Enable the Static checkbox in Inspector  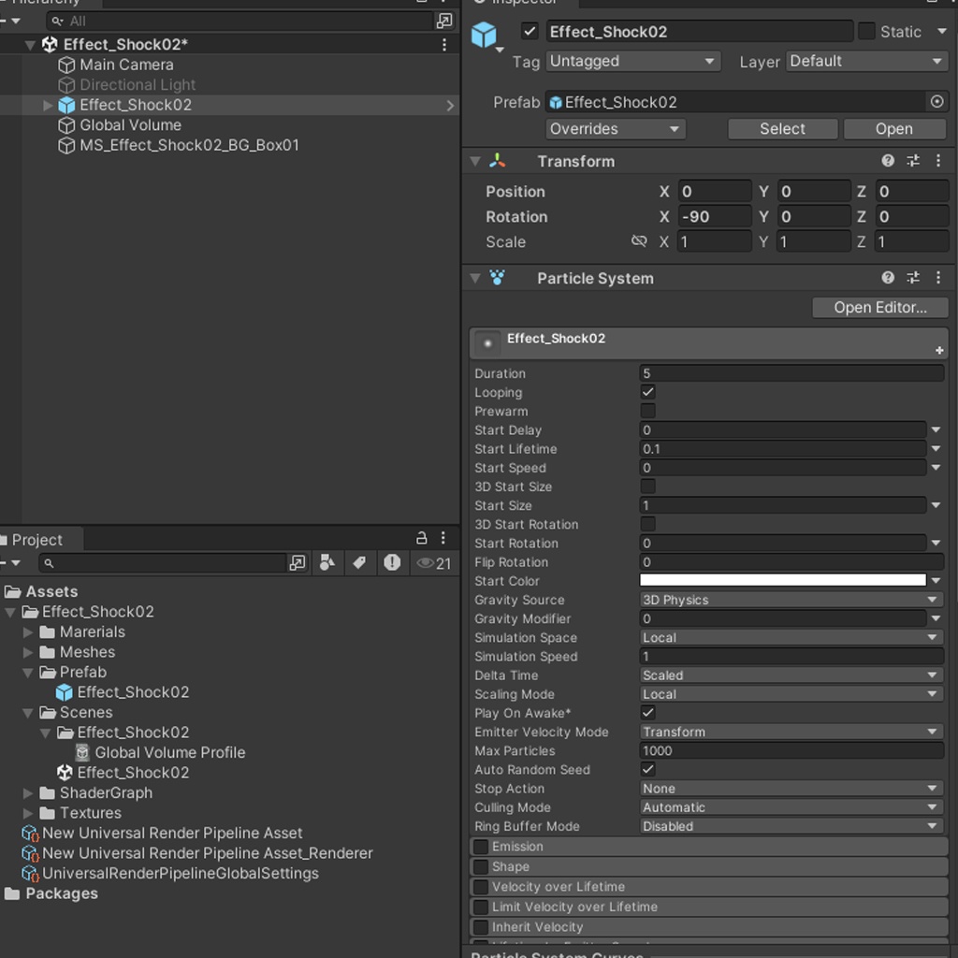coord(867,31)
